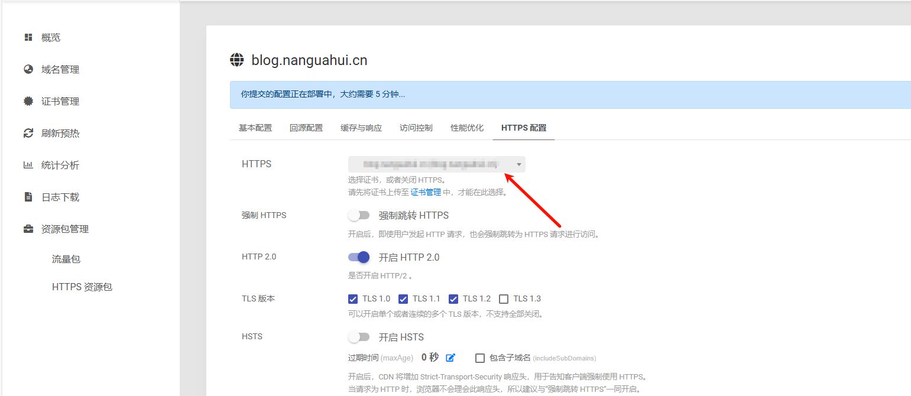Image resolution: width=911 pixels, height=396 pixels.
Task: Click the log download file icon
Action: [28, 197]
